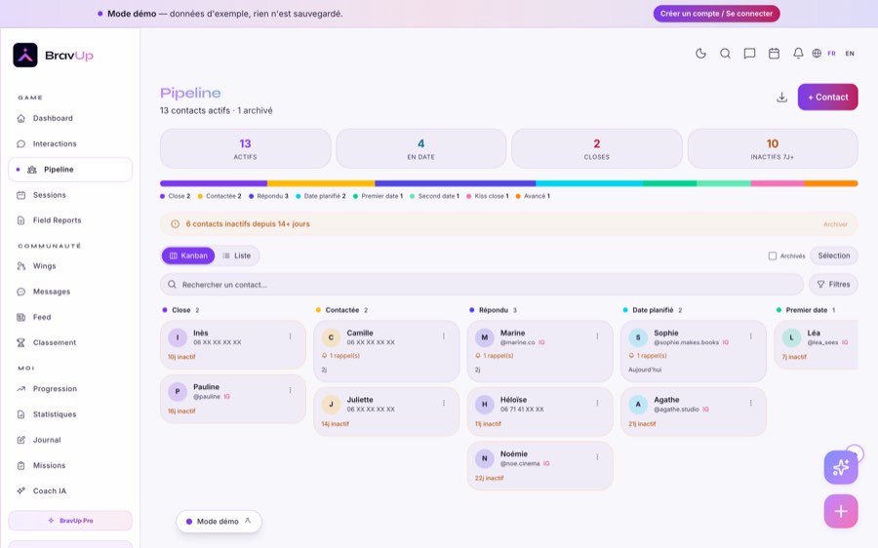878x548 pixels.
Task: Open the chat bubble icon in header
Action: (x=749, y=54)
